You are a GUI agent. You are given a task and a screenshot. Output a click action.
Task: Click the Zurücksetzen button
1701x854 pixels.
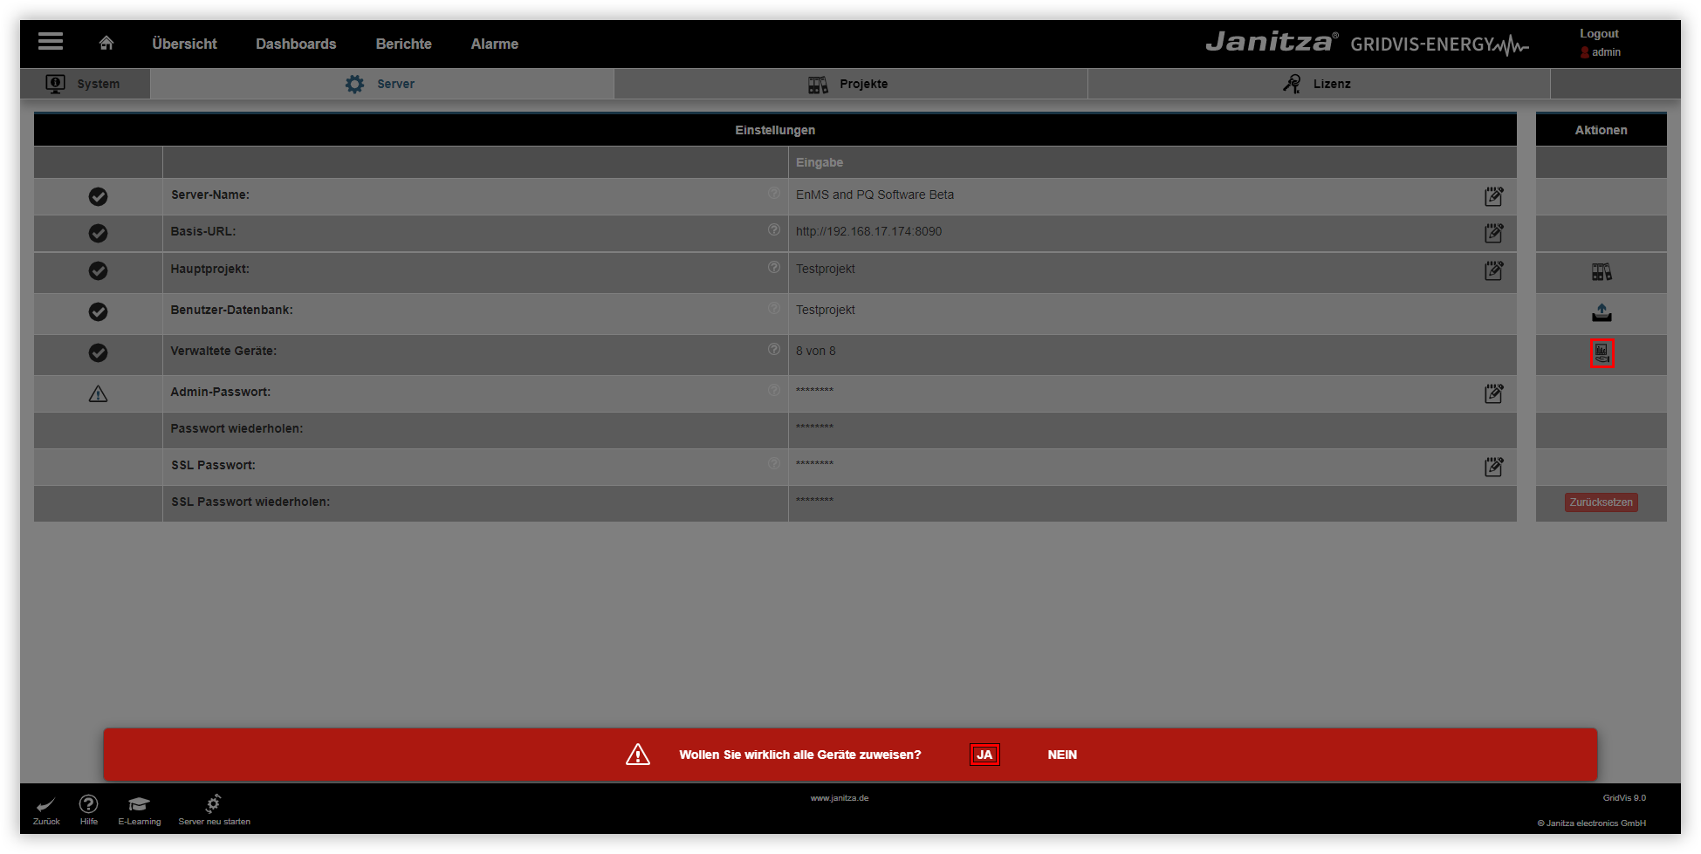click(1601, 502)
